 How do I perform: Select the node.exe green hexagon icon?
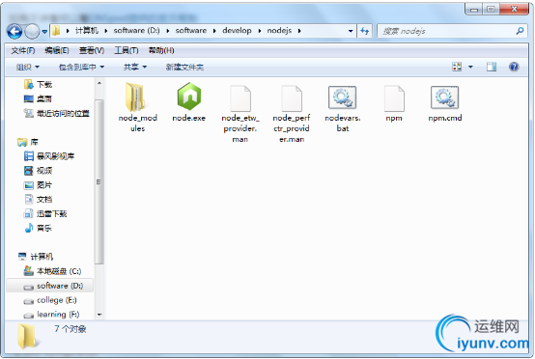point(189,97)
